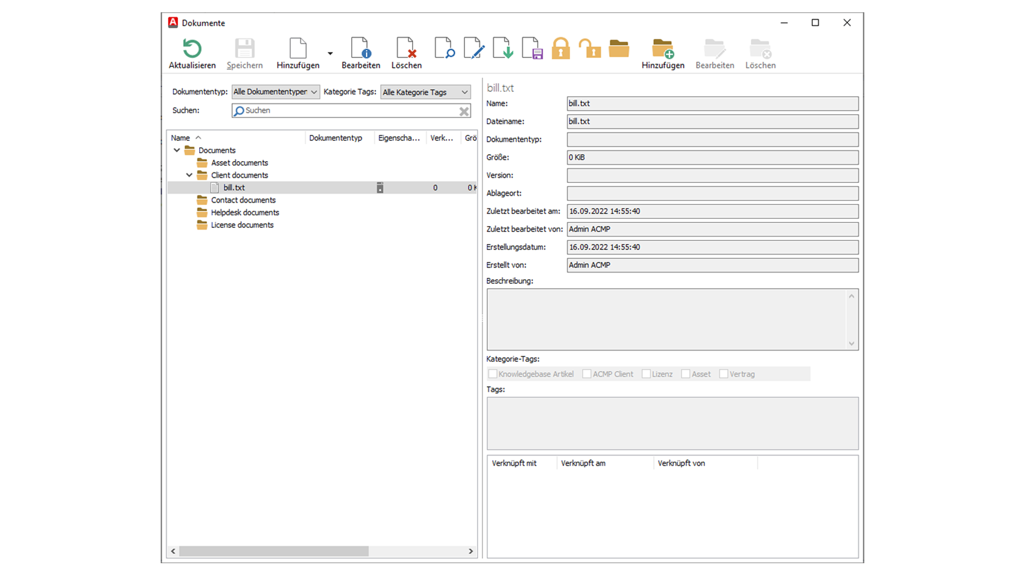Click the Dokumententyp detail field
Image resolution: width=1025 pixels, height=576 pixels.
point(713,140)
